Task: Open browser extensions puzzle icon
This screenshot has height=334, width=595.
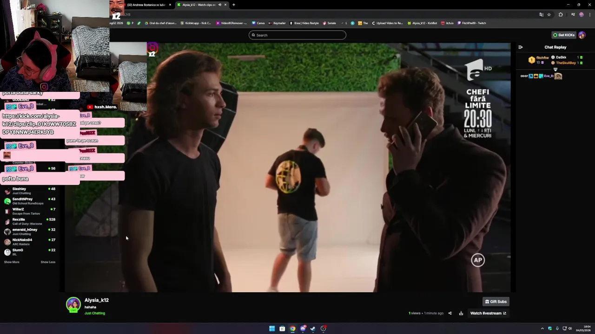Action: click(561, 15)
